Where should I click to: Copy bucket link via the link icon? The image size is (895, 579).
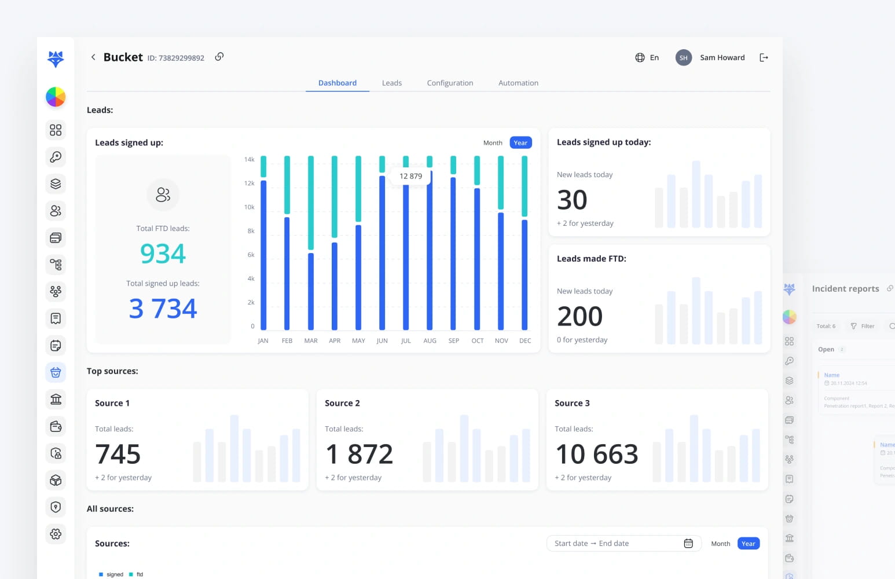219,57
